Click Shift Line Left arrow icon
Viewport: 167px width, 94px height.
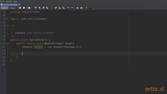68,8
